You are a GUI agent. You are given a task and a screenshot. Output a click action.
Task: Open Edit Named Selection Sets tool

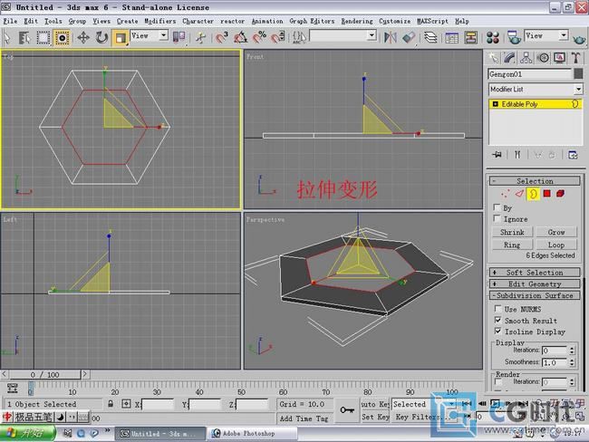pos(299,37)
